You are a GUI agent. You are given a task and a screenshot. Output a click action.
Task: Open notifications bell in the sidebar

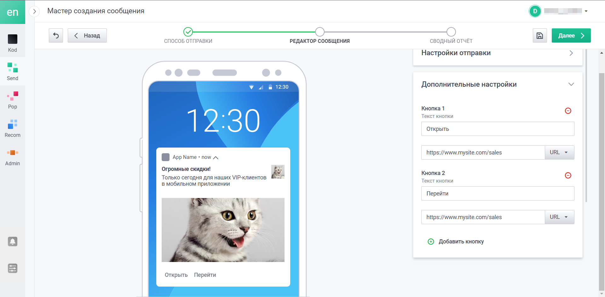click(x=13, y=242)
